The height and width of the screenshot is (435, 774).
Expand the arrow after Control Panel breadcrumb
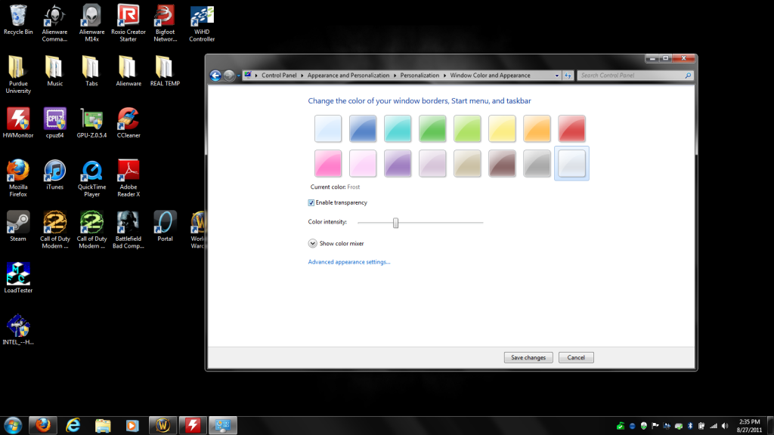pyautogui.click(x=302, y=76)
